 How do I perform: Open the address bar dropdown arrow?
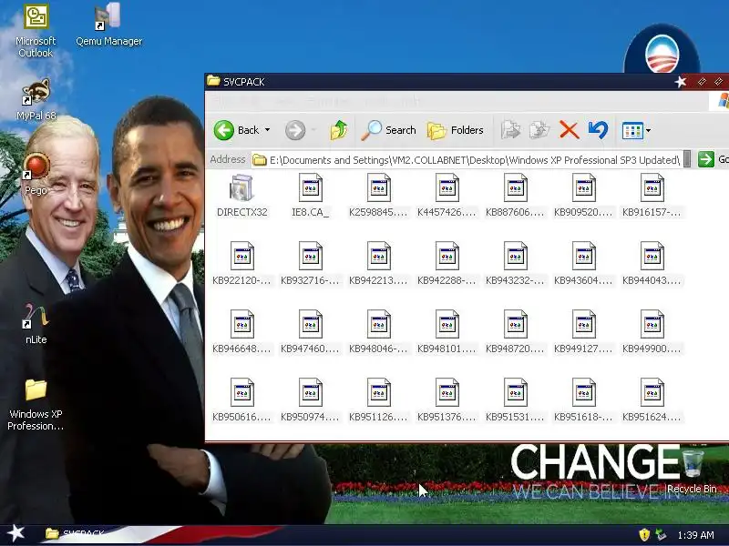[x=687, y=159]
